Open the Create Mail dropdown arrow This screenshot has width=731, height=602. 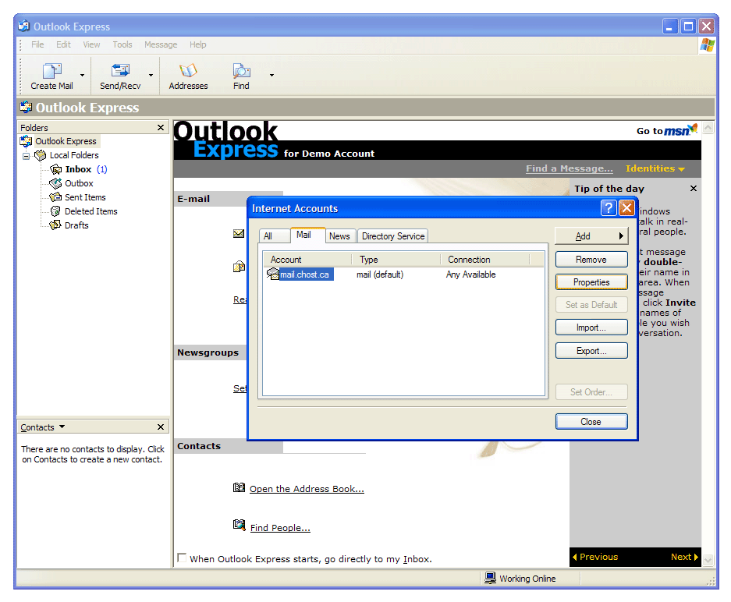tap(82, 75)
